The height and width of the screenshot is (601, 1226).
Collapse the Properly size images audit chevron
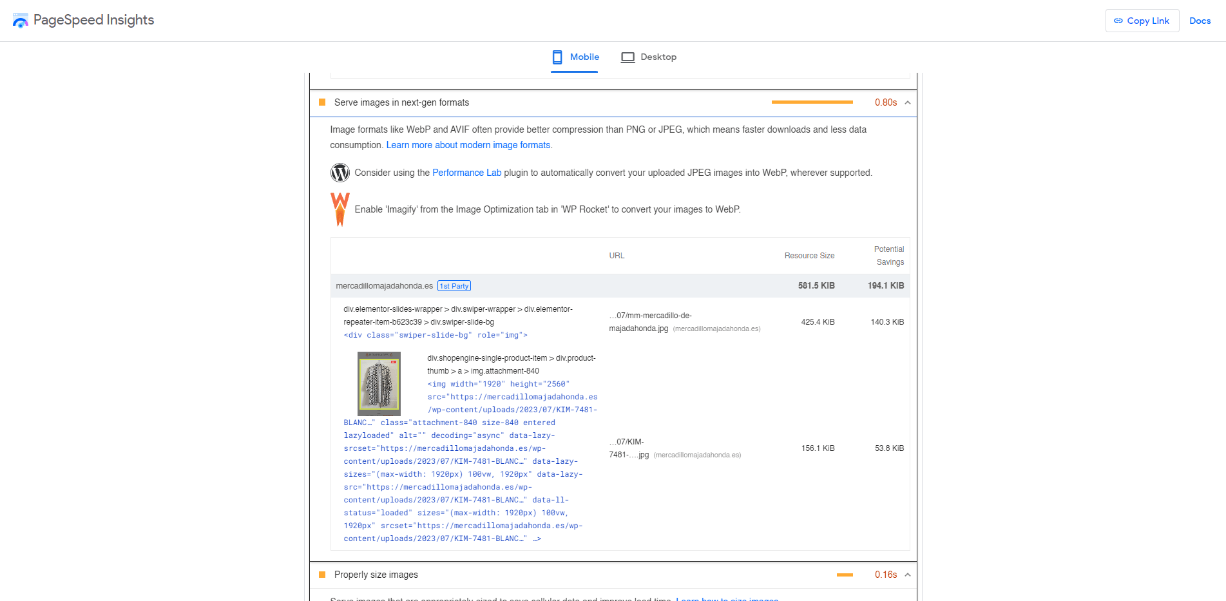[908, 575]
